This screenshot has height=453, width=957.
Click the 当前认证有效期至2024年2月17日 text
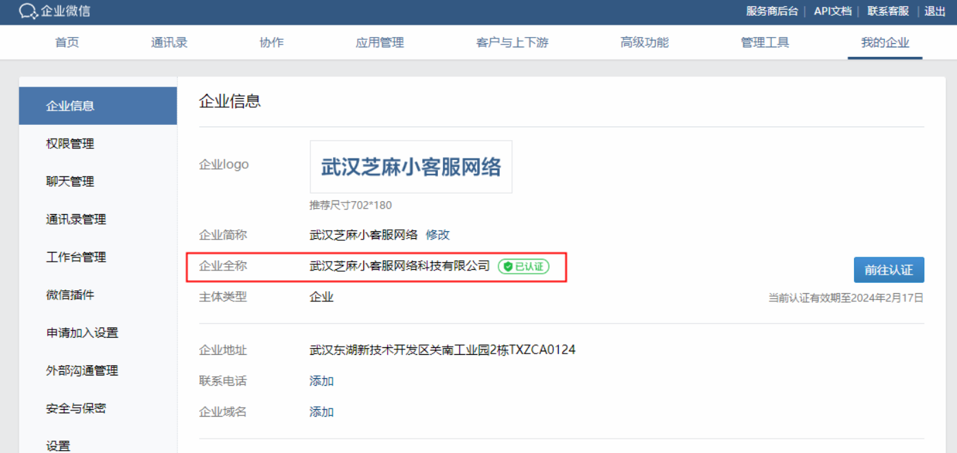coord(846,298)
